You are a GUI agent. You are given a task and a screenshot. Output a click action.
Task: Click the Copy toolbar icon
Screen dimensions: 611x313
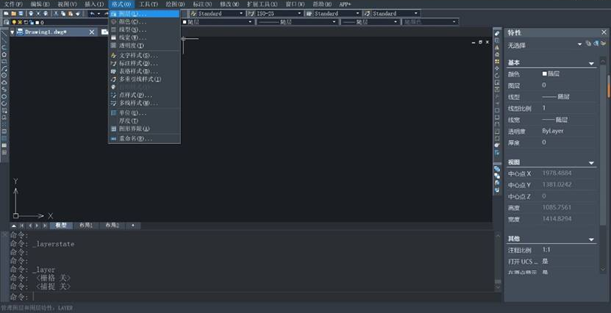pos(63,14)
